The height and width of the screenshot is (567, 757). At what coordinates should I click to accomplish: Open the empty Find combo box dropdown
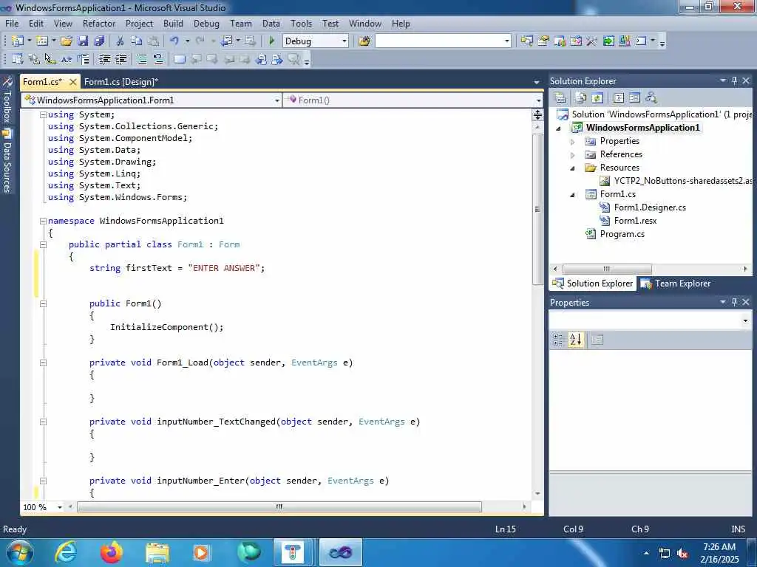pyautogui.click(x=507, y=41)
